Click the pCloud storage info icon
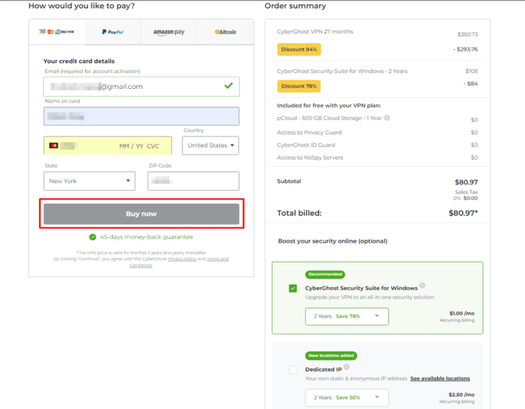This screenshot has width=525, height=409. 387,118
